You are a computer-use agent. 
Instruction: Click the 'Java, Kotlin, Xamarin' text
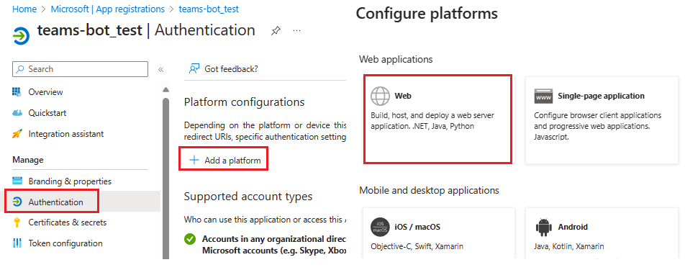tap(568, 246)
